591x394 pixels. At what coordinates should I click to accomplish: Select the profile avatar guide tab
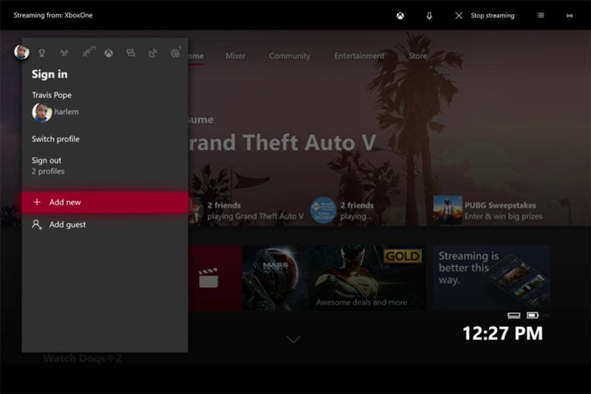22,52
